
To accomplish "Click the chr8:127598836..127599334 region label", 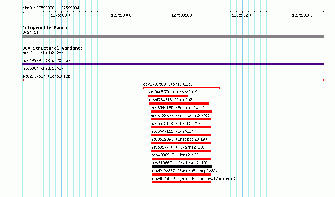I will click(x=51, y=8).
